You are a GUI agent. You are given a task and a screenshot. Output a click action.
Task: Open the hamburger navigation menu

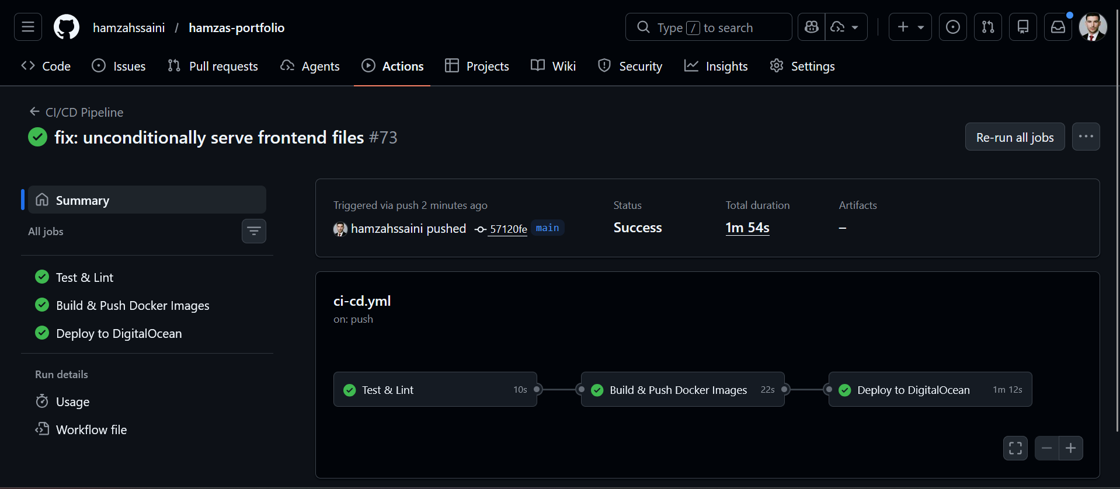coord(28,27)
